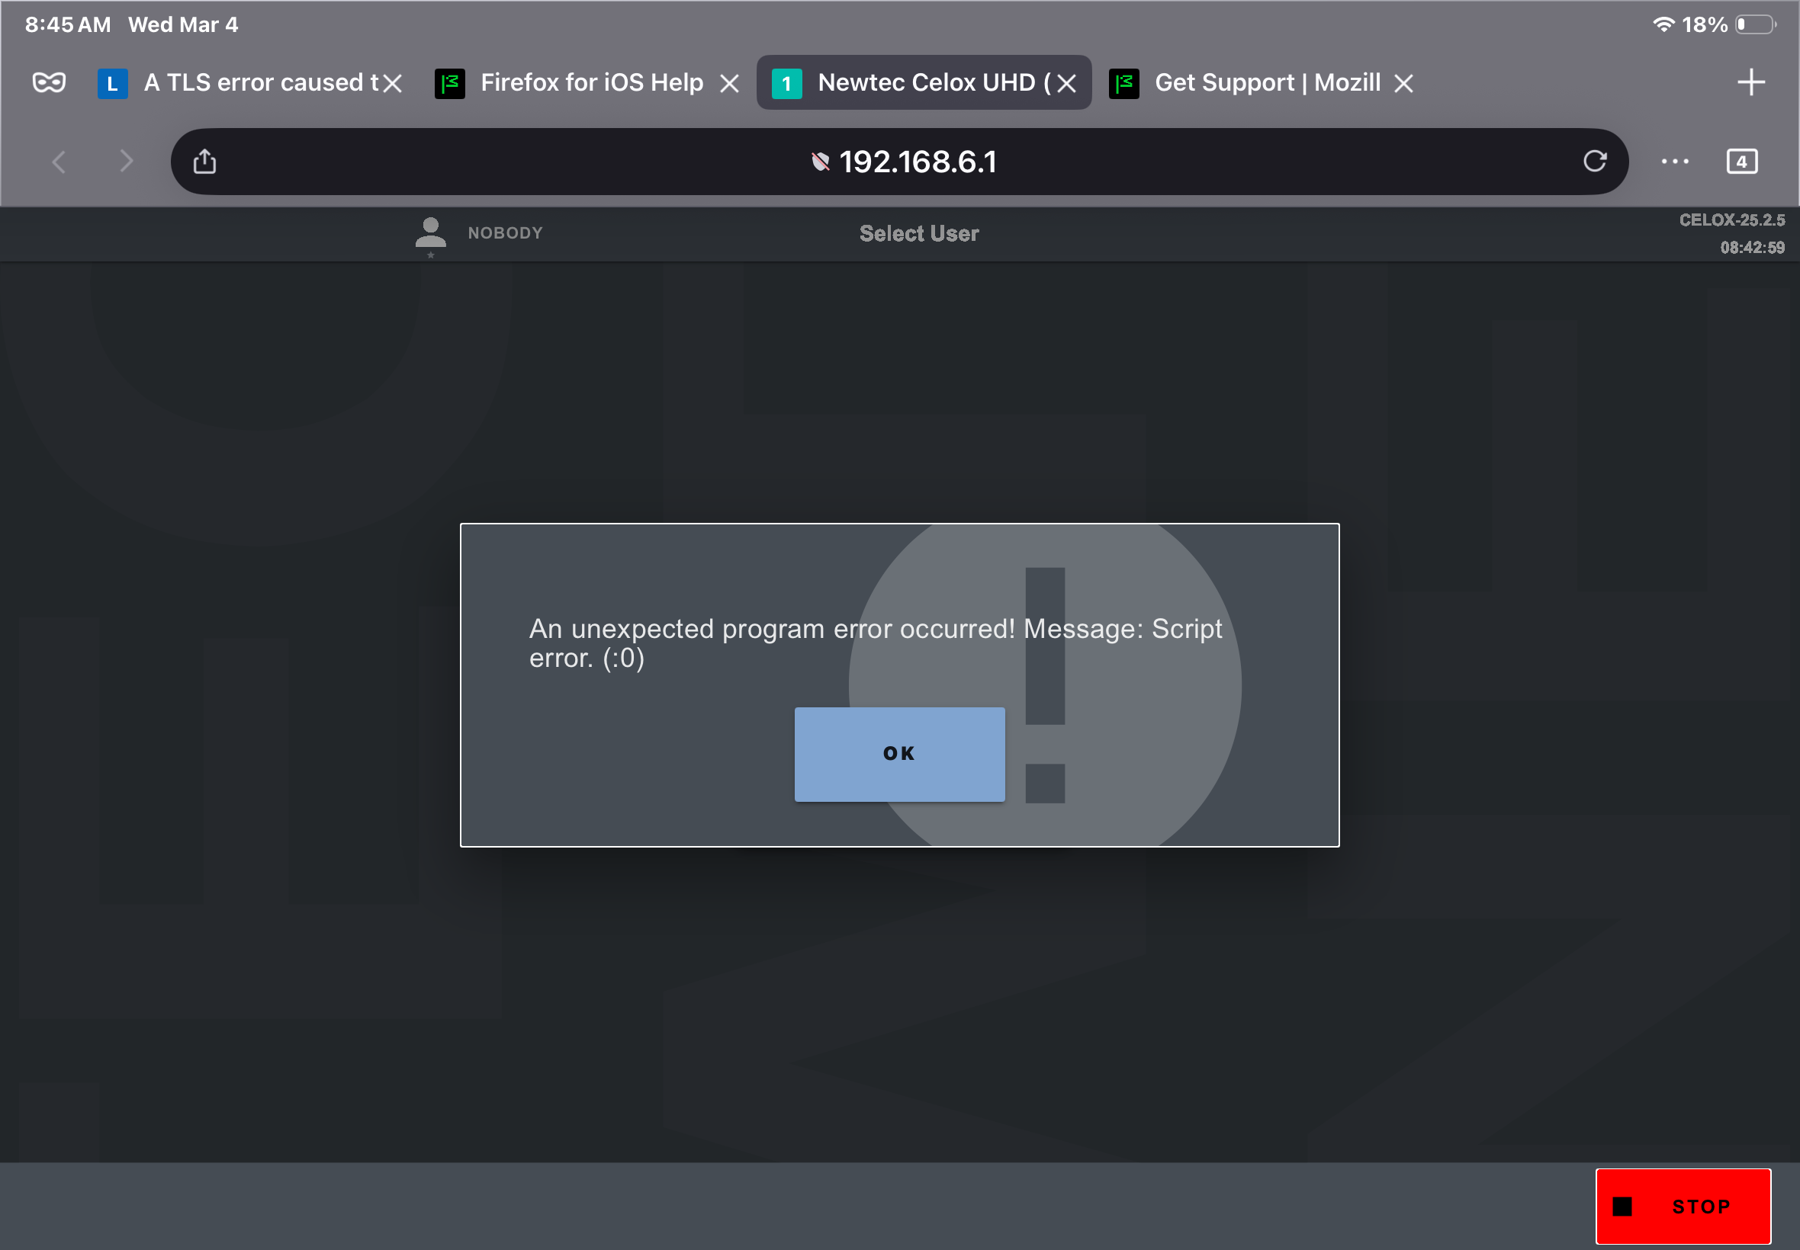Click the Select User heading
The image size is (1800, 1250).
pyautogui.click(x=918, y=233)
